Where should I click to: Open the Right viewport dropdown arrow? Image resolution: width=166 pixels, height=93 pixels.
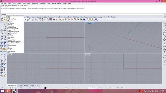point(90,55)
